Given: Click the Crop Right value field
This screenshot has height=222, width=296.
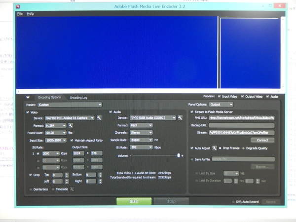Looking at the screenshot, I should (x=91, y=182).
